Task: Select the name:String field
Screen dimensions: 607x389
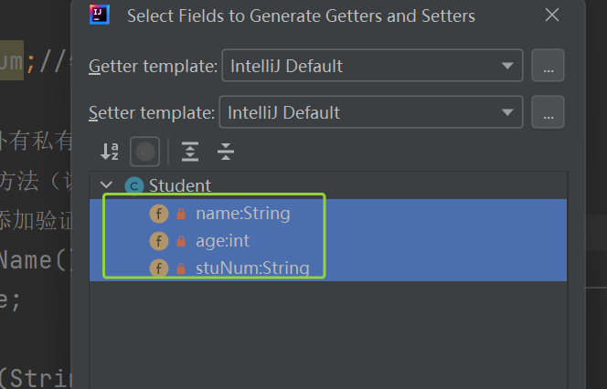Action: point(328,214)
